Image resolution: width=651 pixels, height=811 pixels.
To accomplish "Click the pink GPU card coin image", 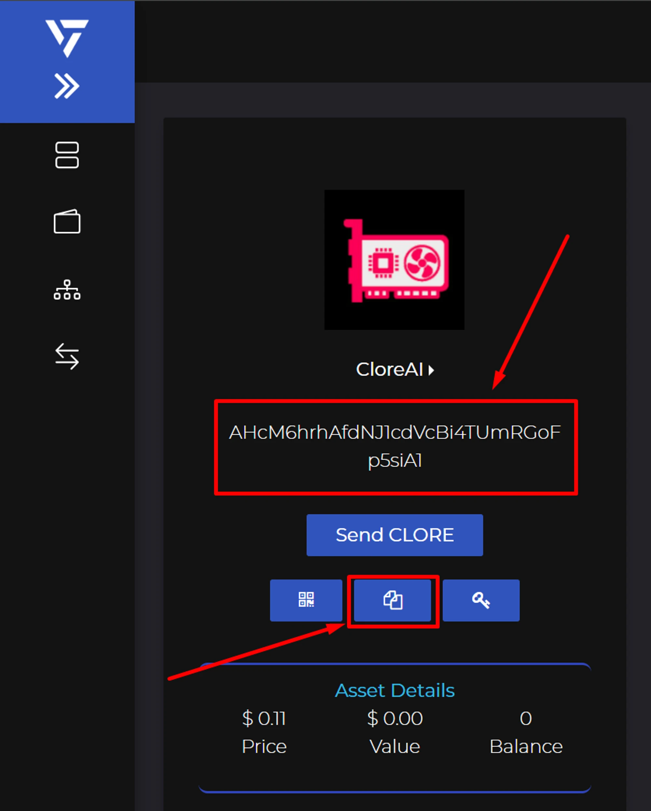I will click(395, 260).
